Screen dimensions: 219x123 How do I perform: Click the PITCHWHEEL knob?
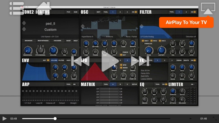[40, 50]
